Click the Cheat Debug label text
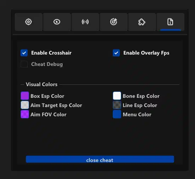Viewport: 195px width, 179px height. pyautogui.click(x=47, y=64)
